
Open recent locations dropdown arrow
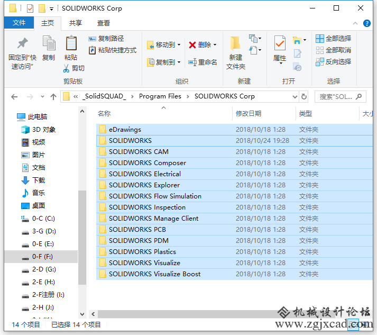tap(42, 97)
